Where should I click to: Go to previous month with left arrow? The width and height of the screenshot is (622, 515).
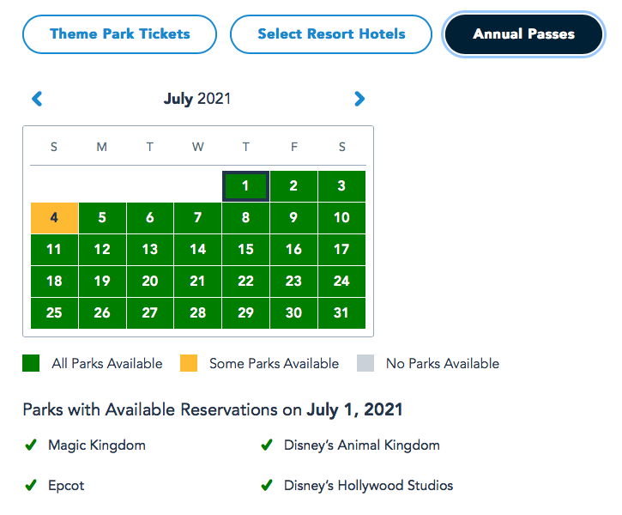coord(37,100)
